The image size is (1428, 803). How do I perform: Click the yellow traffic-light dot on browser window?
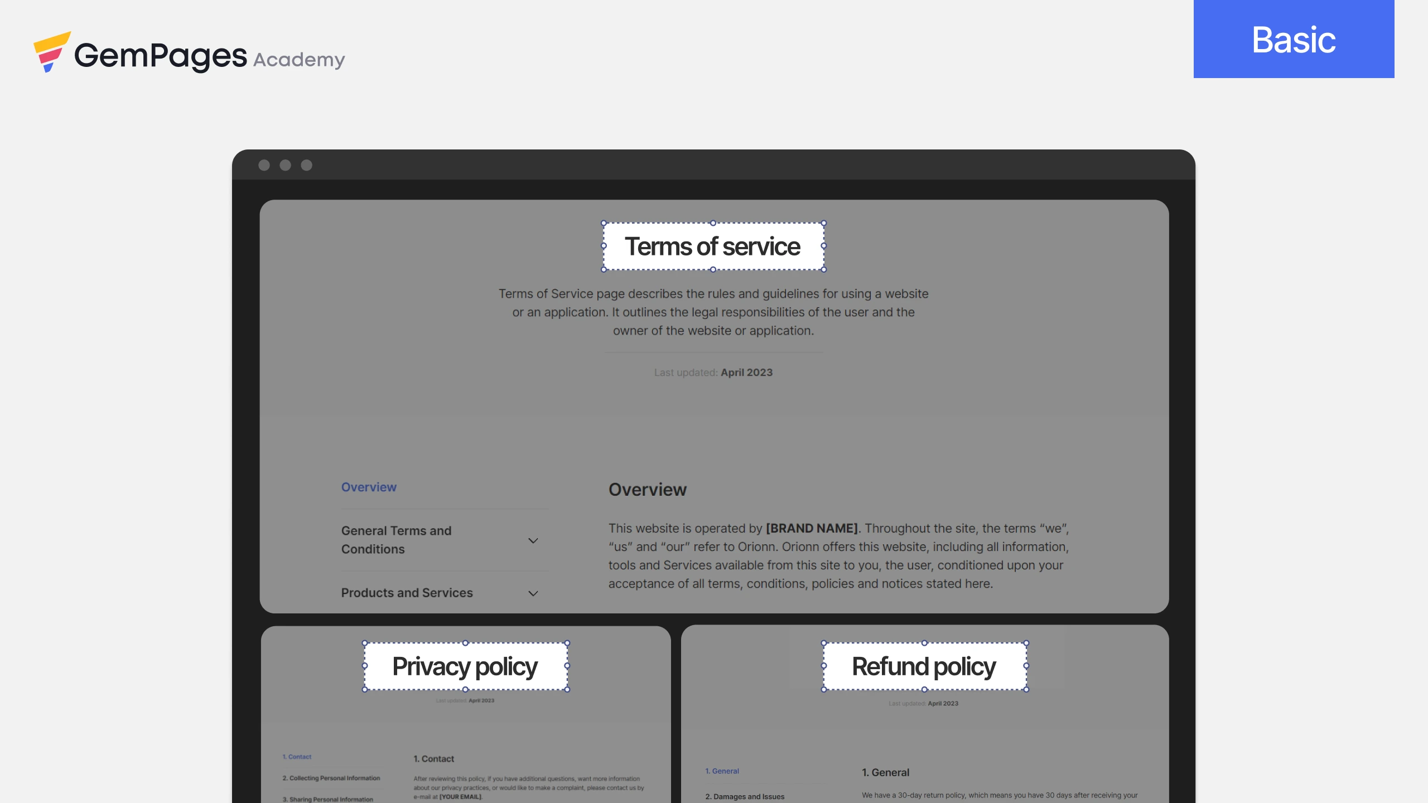pos(286,165)
